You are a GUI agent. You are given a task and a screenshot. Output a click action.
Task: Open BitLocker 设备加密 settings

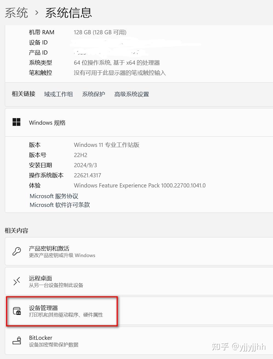pyautogui.click(x=139, y=341)
